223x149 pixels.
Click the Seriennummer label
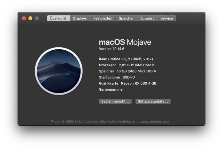(x=112, y=89)
